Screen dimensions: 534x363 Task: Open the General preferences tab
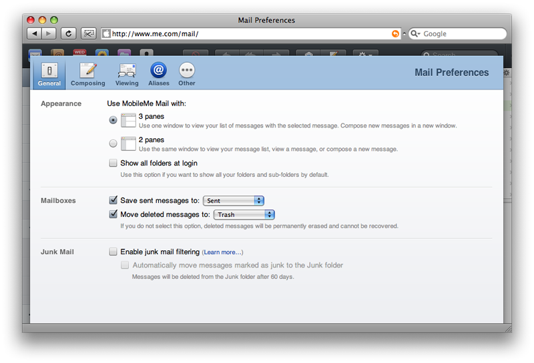49,75
